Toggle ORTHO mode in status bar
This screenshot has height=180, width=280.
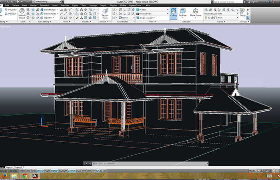[40, 170]
